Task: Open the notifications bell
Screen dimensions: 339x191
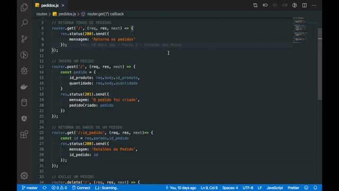Action: (316, 188)
